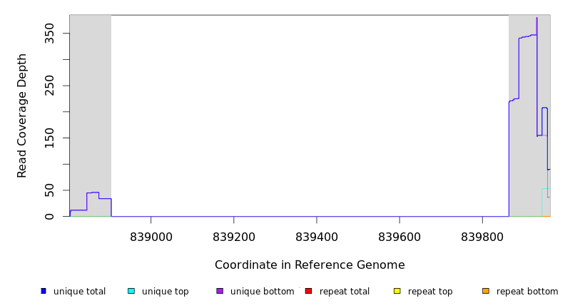Image resolution: width=565 pixels, height=308 pixels.
Task: Select the 839400 x-axis tick label
Action: click(x=317, y=236)
